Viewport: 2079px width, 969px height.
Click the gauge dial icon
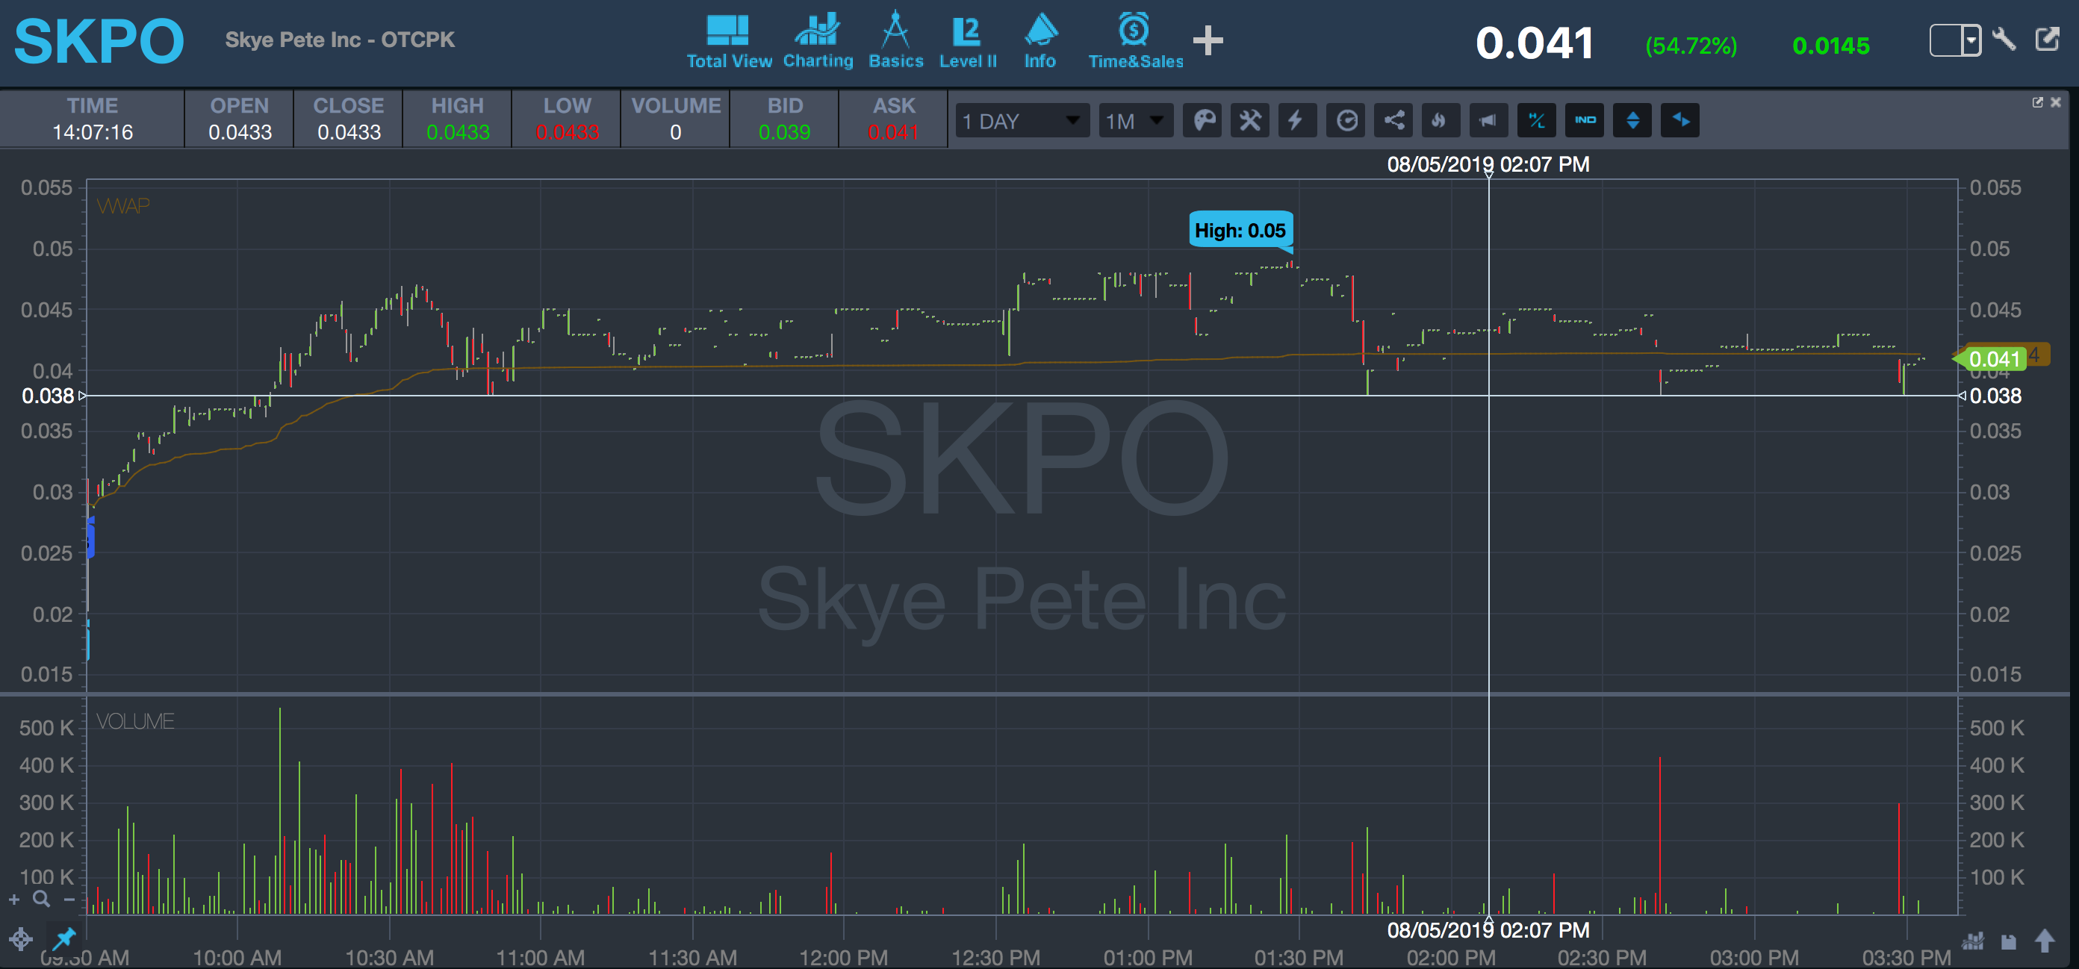click(x=1346, y=121)
